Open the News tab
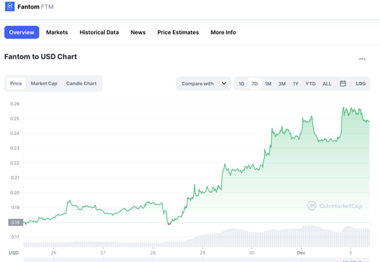This screenshot has width=380, height=262. 138,32
